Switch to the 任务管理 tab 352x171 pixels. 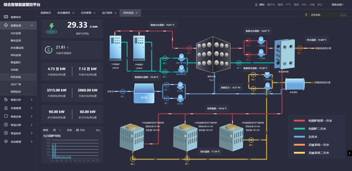click(x=86, y=13)
